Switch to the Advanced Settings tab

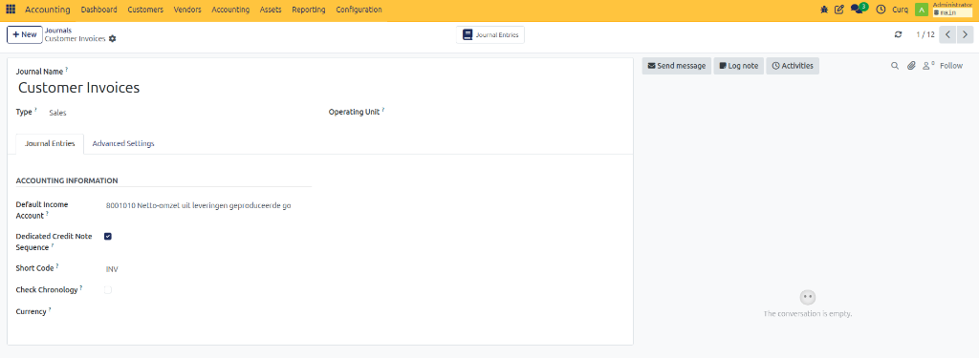(123, 144)
